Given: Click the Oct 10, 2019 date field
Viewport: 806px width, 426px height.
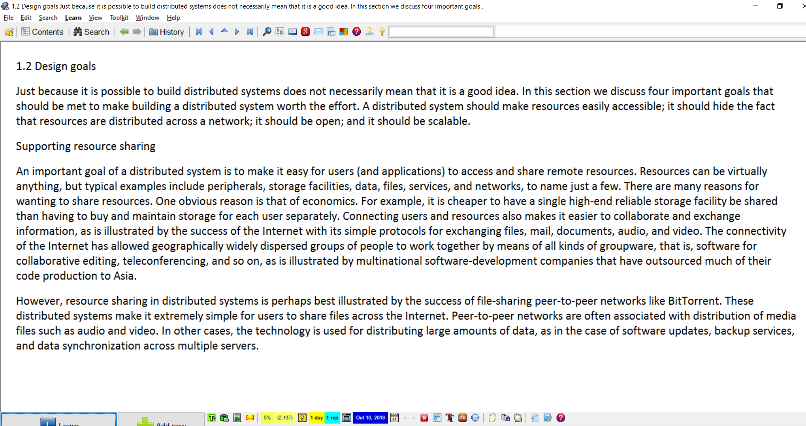Looking at the screenshot, I should click(x=371, y=418).
